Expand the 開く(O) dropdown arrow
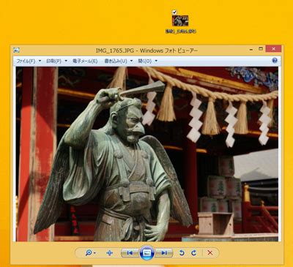The width and height of the screenshot is (293, 267). point(156,61)
